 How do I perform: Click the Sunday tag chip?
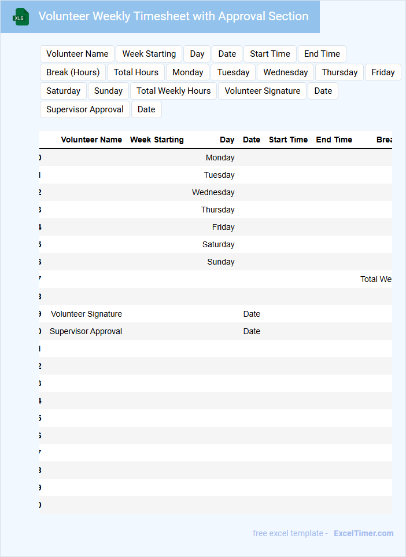coord(108,91)
